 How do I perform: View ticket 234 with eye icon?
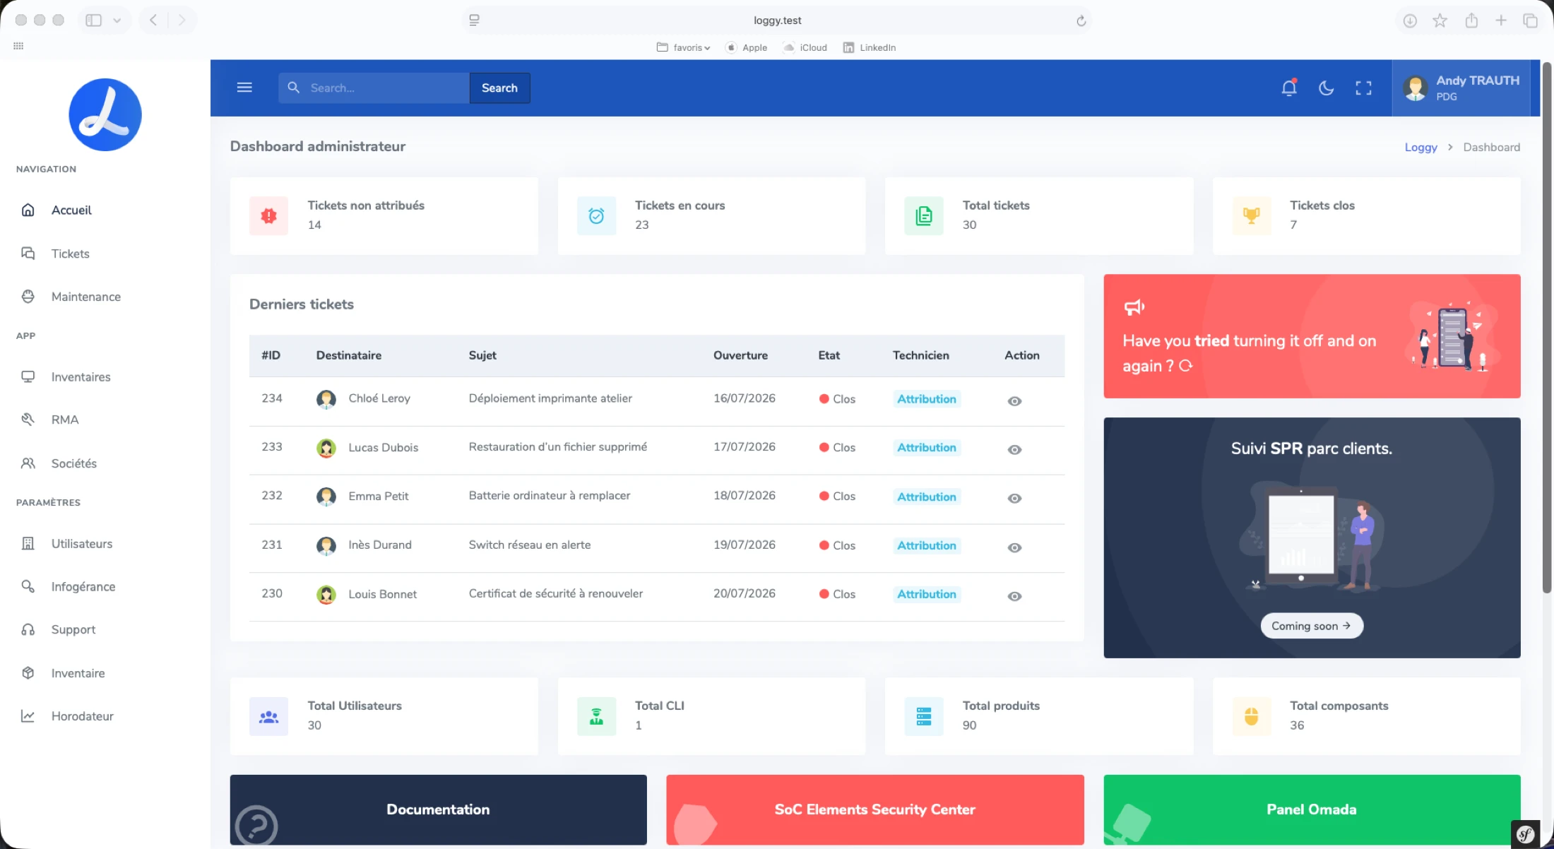[x=1014, y=401]
